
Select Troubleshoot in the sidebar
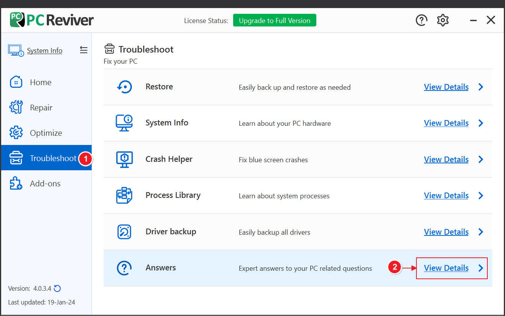46,158
